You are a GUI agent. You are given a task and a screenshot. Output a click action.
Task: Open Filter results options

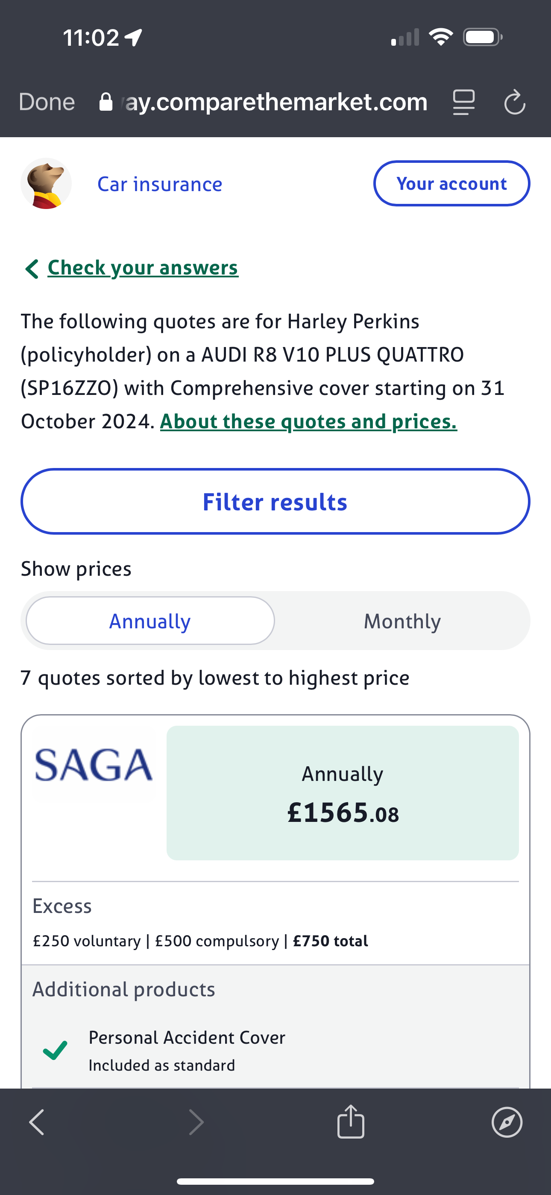click(275, 502)
